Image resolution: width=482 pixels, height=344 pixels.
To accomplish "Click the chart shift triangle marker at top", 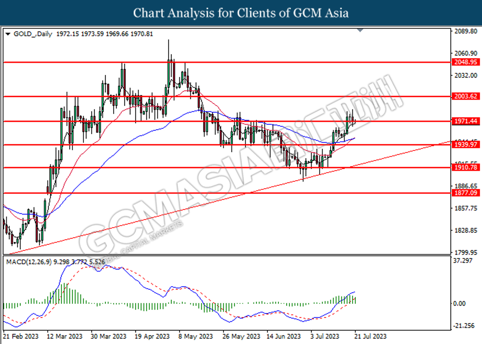I will (360, 30).
